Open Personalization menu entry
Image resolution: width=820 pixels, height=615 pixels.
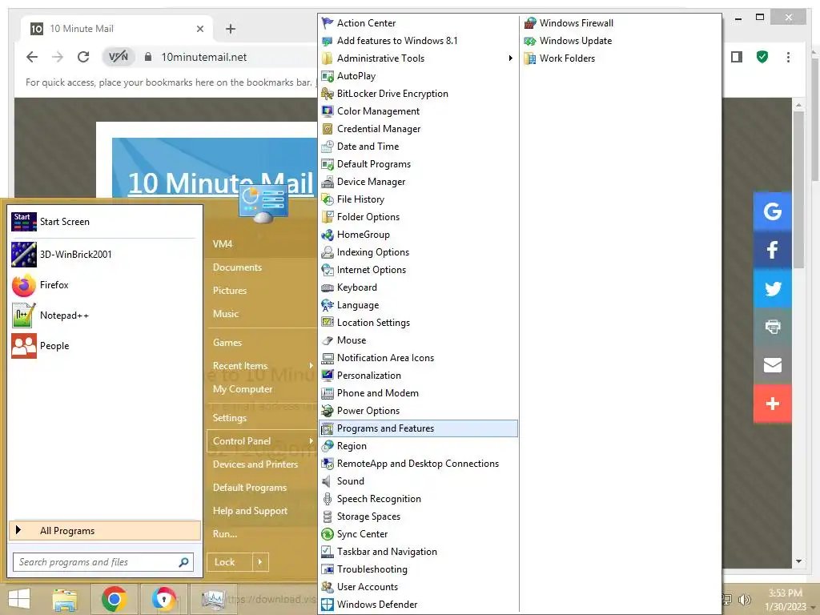pyautogui.click(x=418, y=376)
